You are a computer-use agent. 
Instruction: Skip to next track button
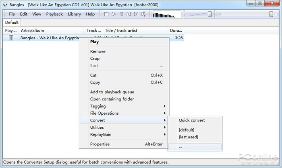[x=136, y=14]
